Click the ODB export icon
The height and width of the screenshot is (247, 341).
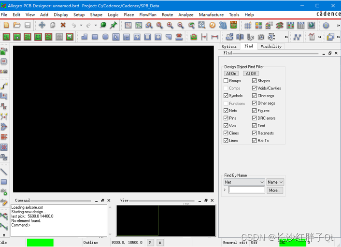(x=229, y=37)
